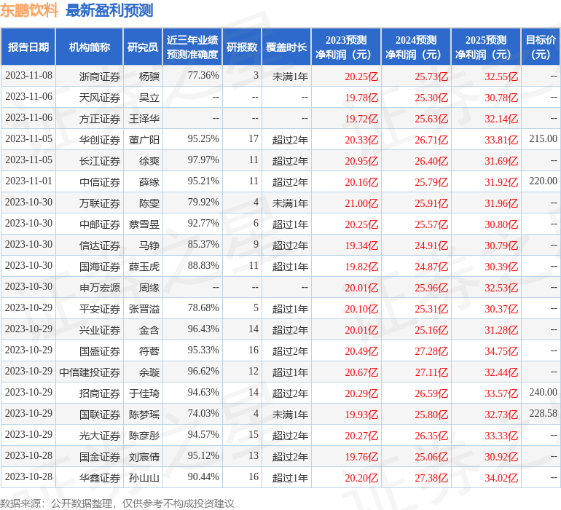Viewport: 561px width, 510px height.
Task: Click the 2025 profit forecast 30.37亿
Action: coord(501,309)
